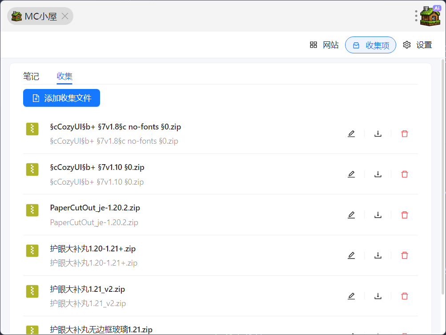Open the 网站 section
Image resolution: width=446 pixels, height=335 pixels.
(324, 45)
